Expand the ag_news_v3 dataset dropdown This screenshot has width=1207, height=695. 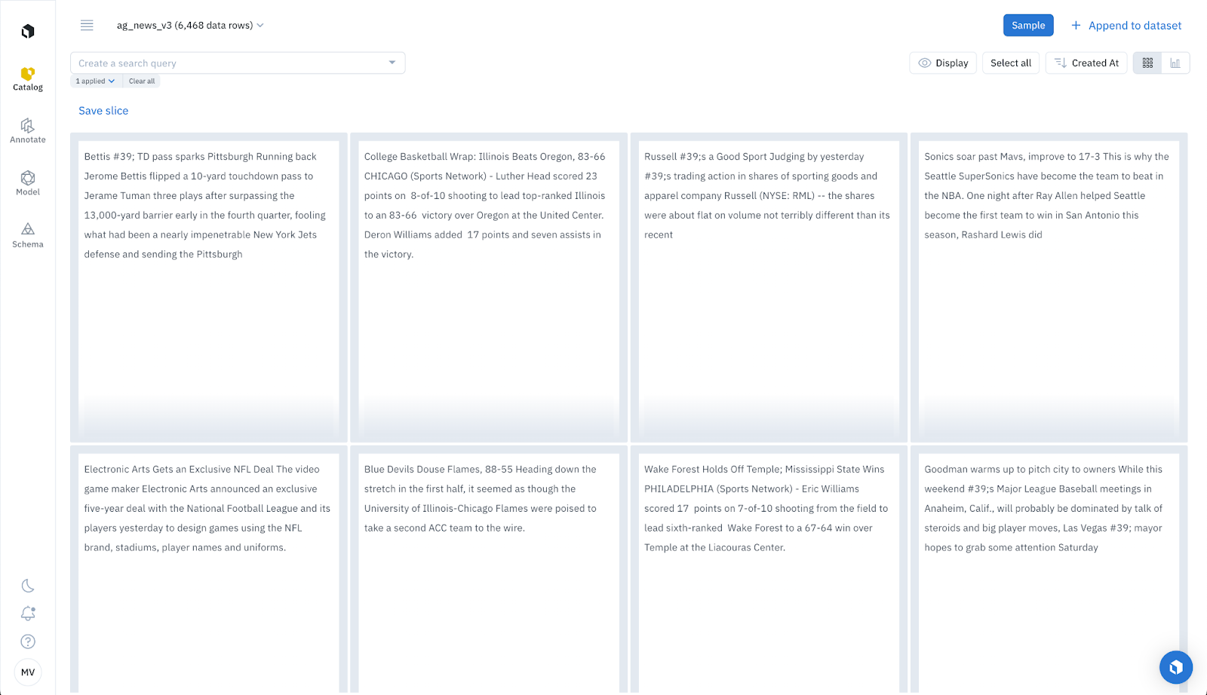(190, 26)
